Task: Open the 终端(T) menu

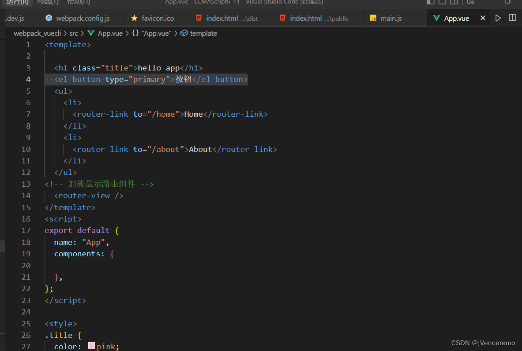Action: [48, 3]
